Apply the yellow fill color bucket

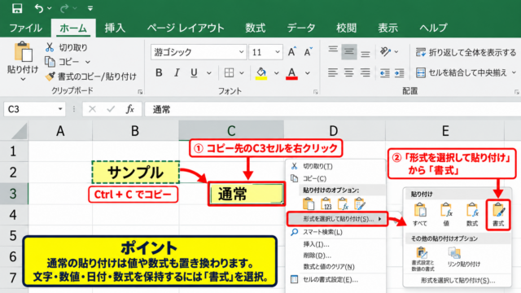[261, 73]
